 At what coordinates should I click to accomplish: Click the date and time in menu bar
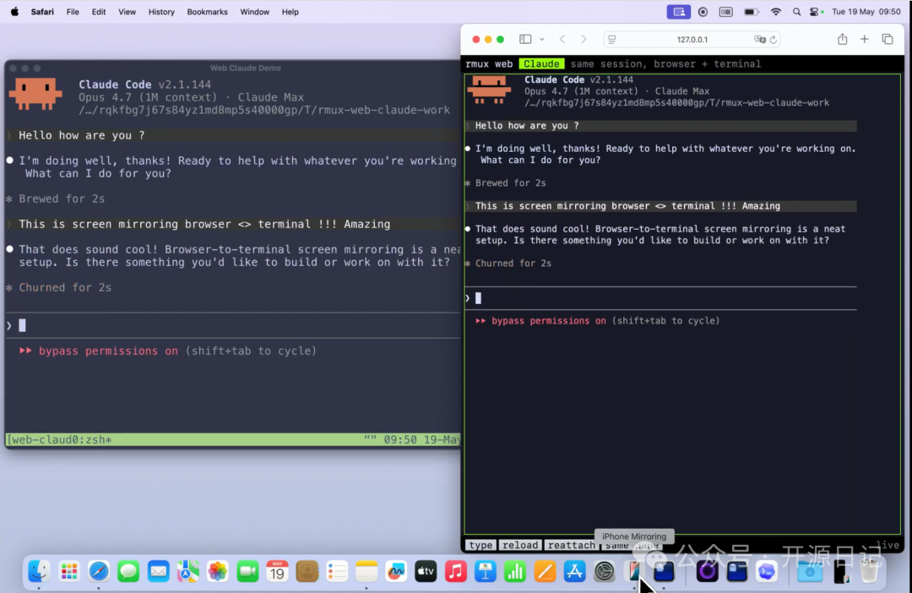866,12
